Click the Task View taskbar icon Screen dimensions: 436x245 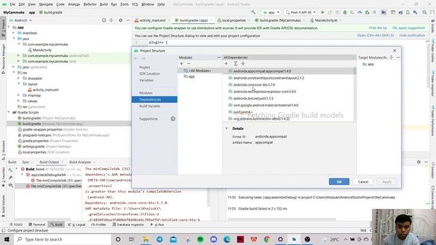[131, 239]
